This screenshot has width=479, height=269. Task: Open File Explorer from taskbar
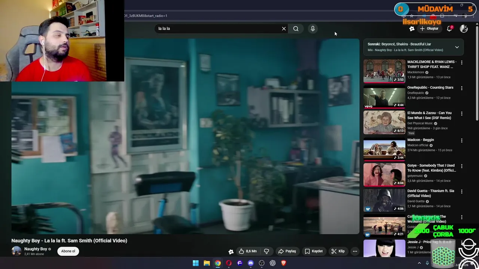coord(207,263)
